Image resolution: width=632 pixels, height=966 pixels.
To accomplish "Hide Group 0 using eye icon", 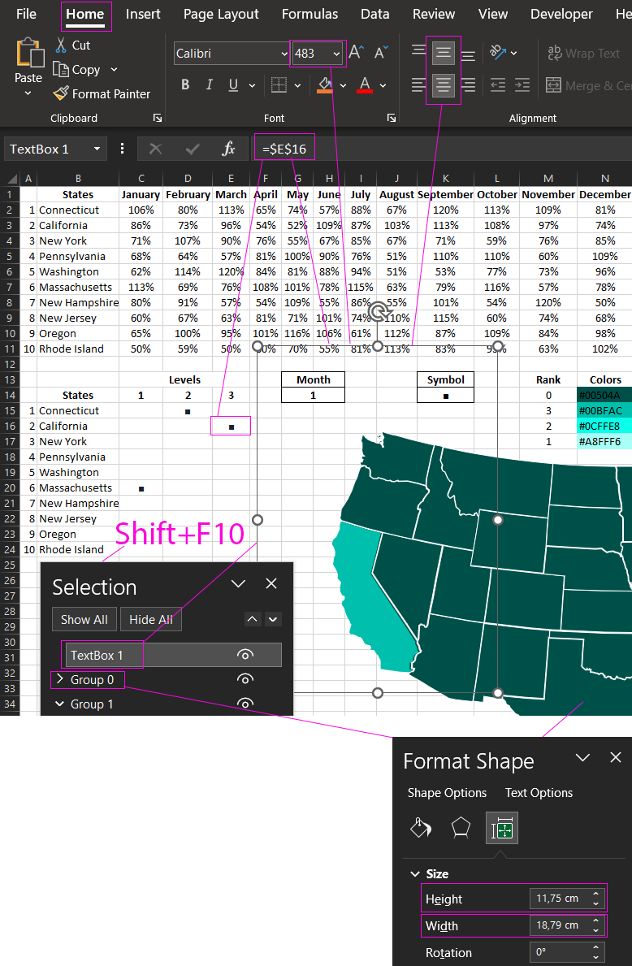I will coord(244,679).
